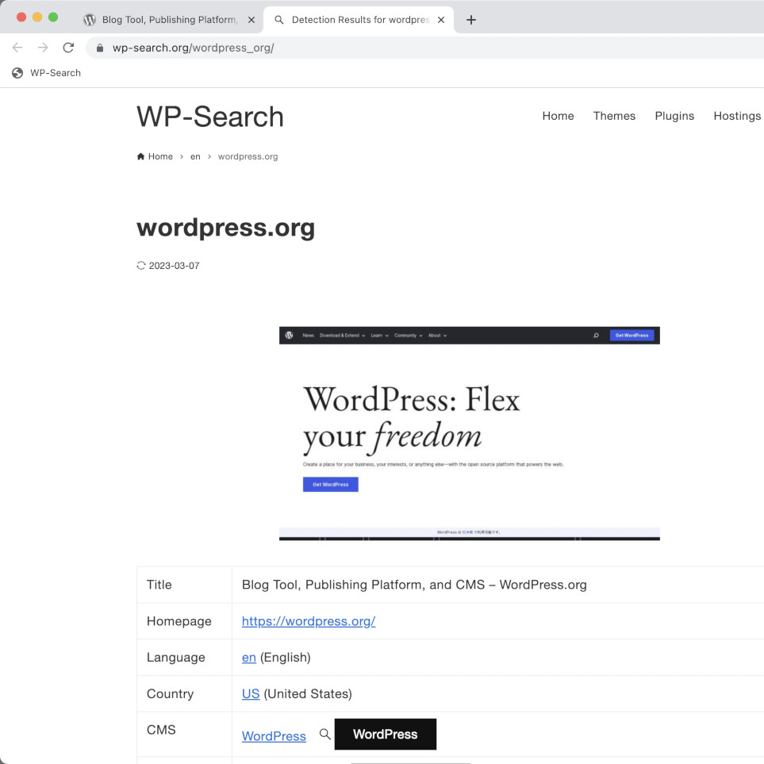764x764 pixels.
Task: Close the Detection Results tab
Action: pyautogui.click(x=441, y=20)
